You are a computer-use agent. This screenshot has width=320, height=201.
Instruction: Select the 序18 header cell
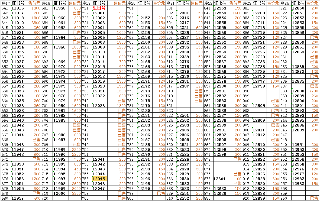[x=47, y=3]
